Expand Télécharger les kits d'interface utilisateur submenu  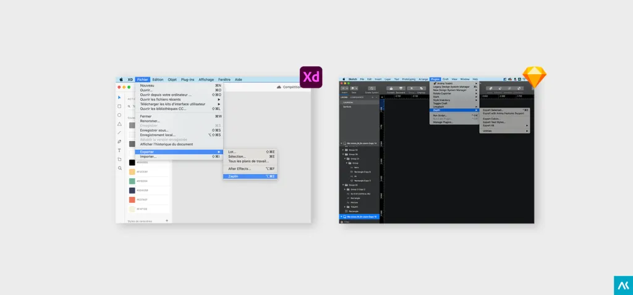pos(179,104)
